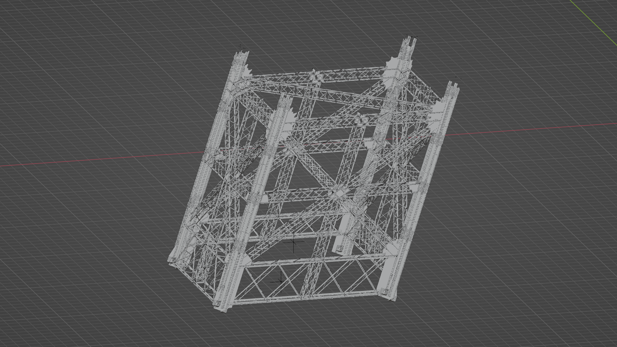Click the upper black crosshair inside the model
The image size is (617, 347).
[x=294, y=243]
